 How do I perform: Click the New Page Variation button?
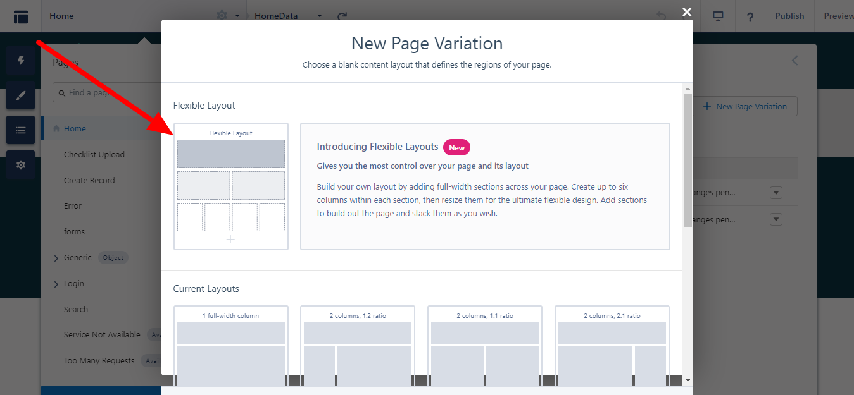click(745, 106)
